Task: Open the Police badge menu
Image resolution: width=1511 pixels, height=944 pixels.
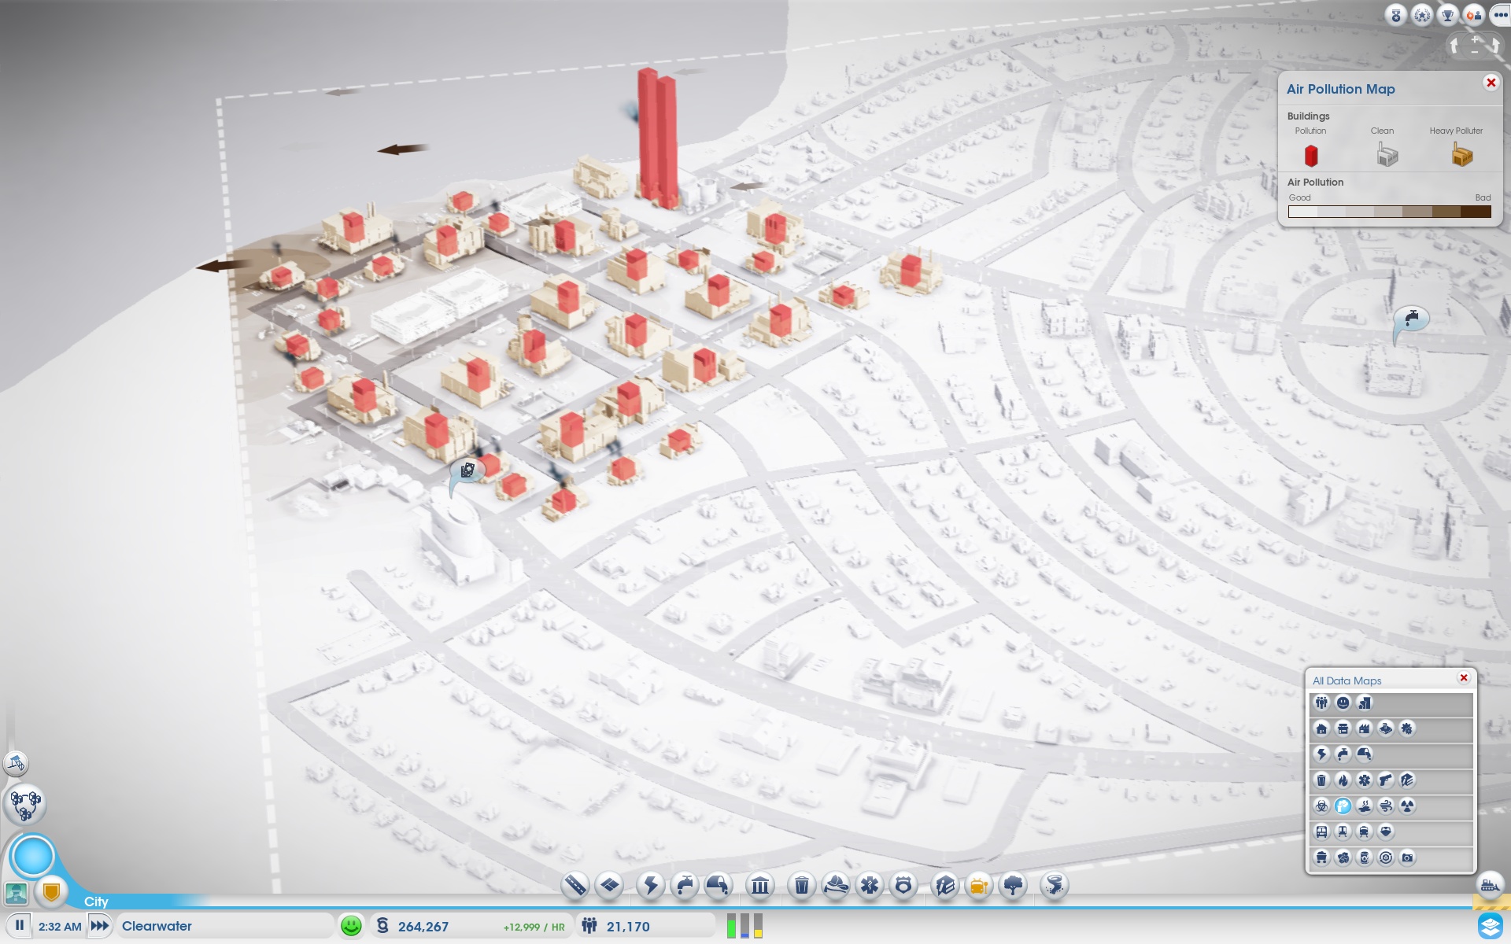Action: pyautogui.click(x=903, y=886)
